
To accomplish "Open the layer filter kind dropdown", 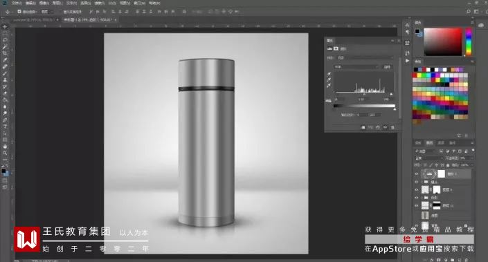I will [x=426, y=151].
